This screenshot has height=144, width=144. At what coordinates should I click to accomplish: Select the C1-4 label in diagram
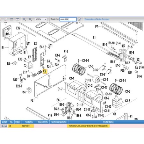[x=105, y=80]
